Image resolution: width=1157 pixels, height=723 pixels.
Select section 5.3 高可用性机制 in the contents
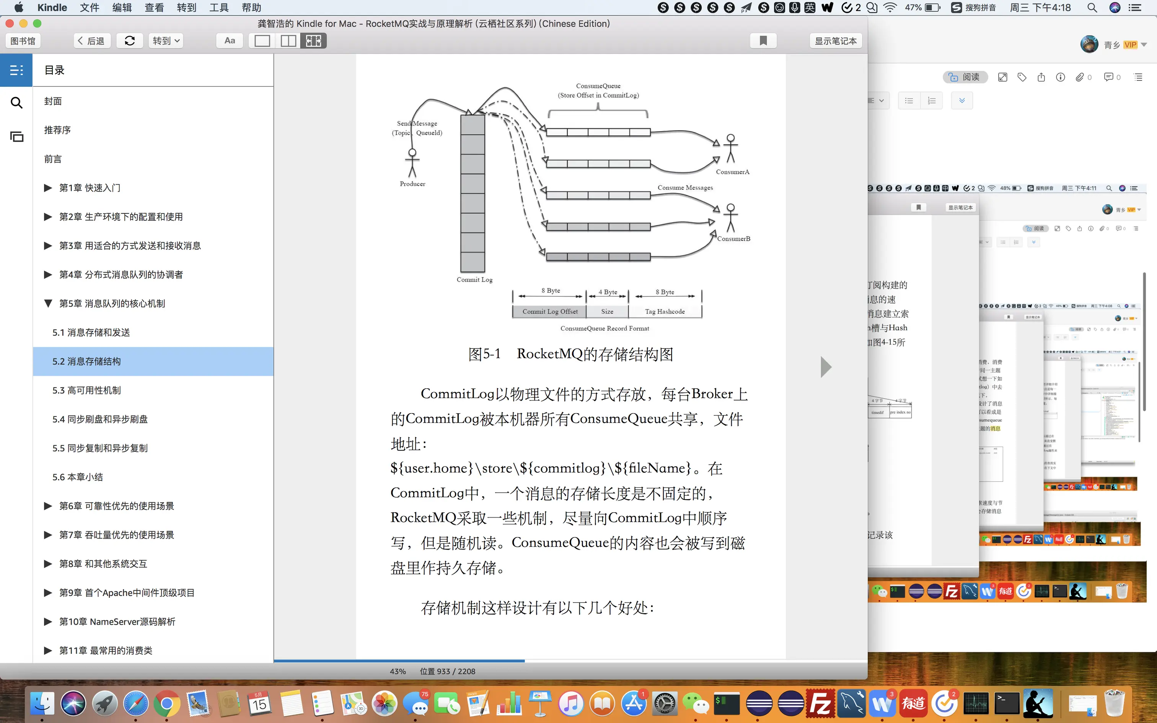(x=86, y=390)
